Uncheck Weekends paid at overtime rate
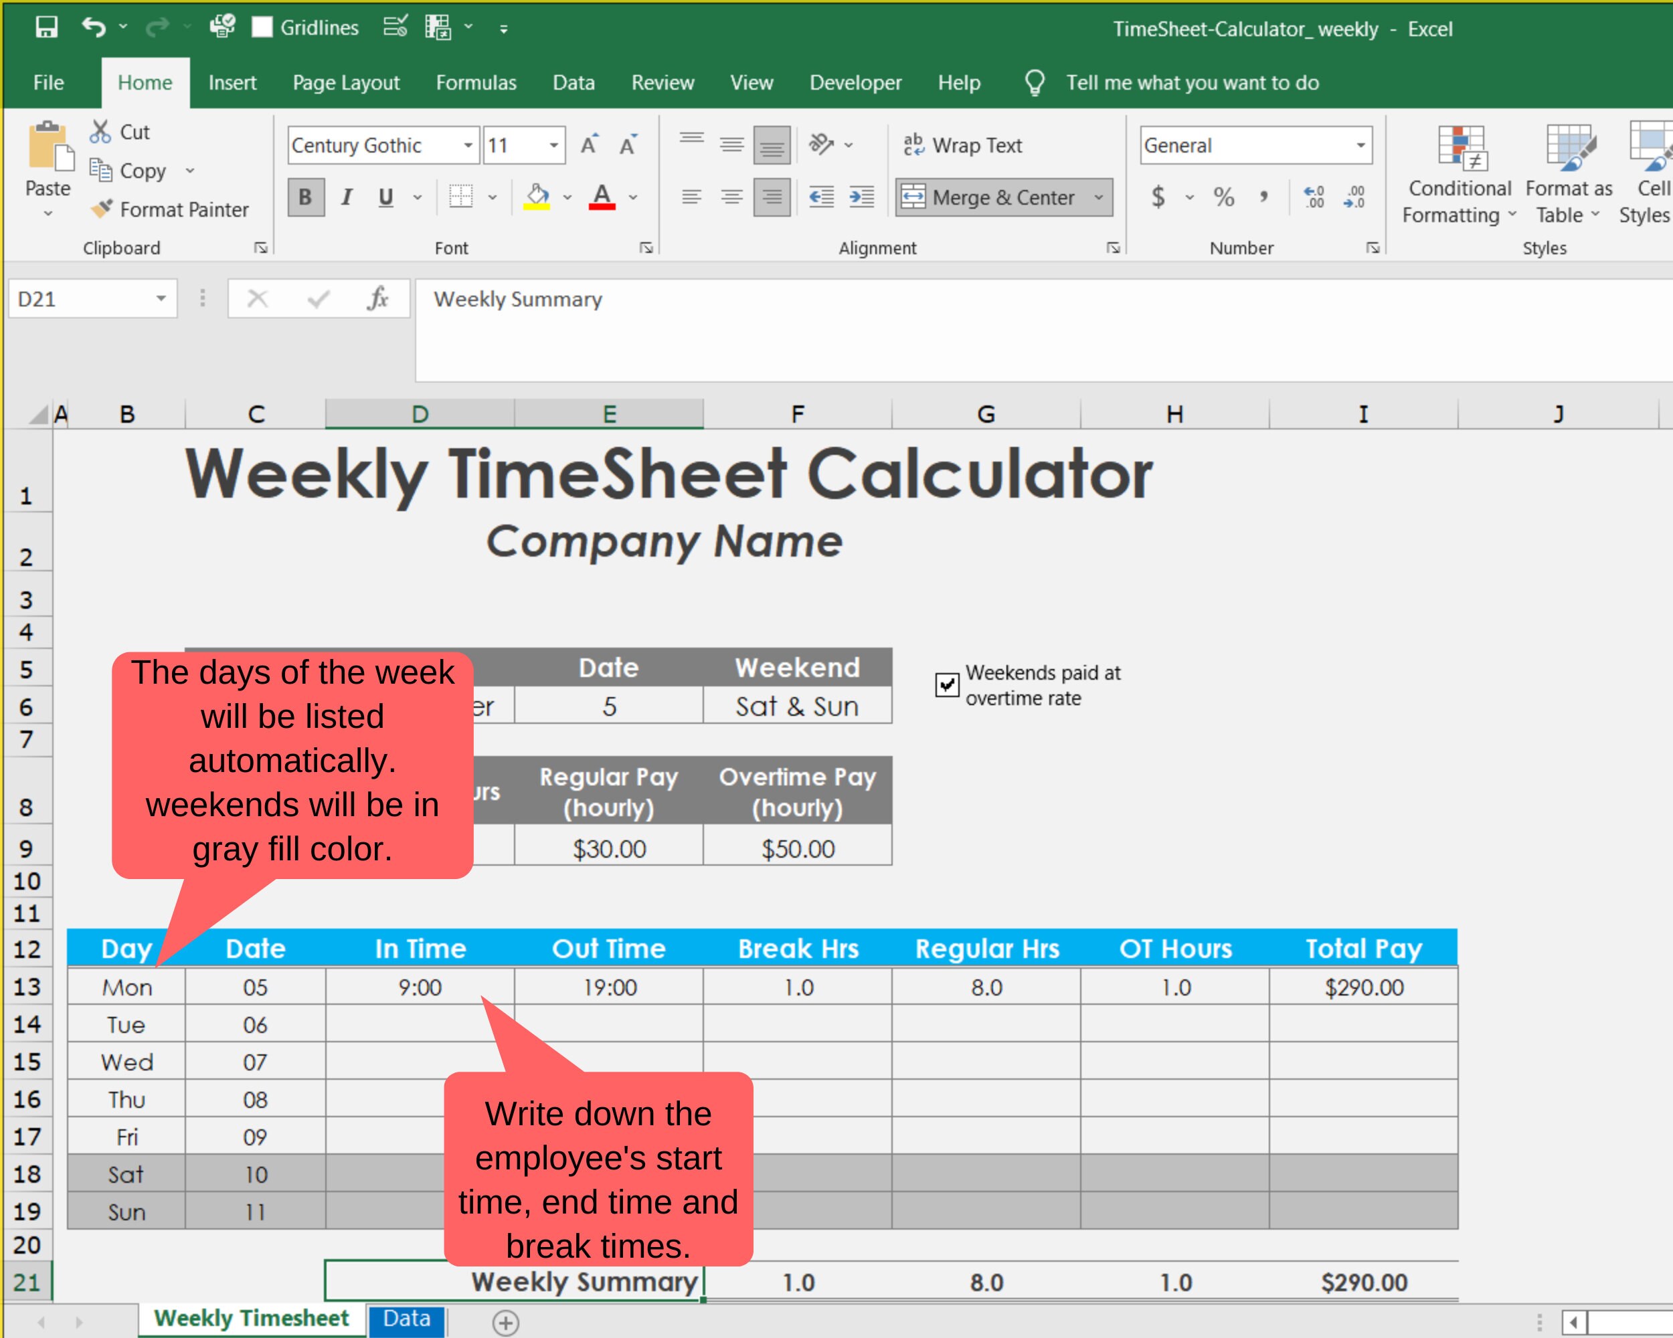This screenshot has height=1338, width=1673. [947, 685]
